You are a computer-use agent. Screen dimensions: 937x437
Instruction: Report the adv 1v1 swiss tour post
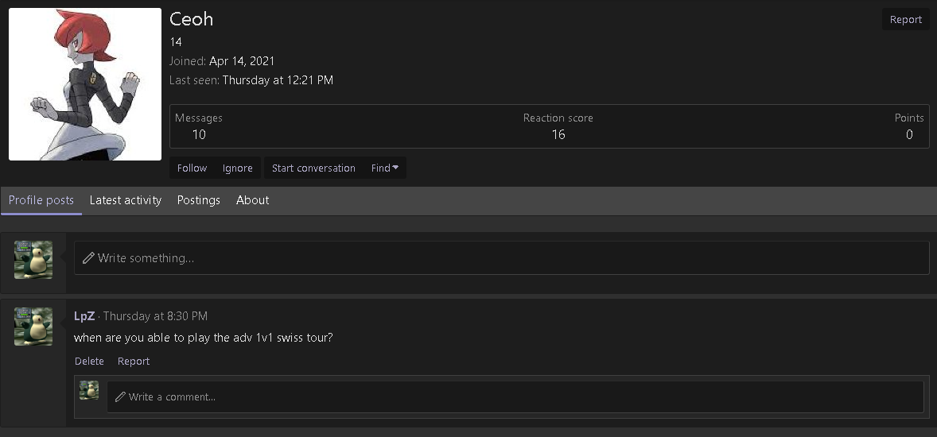pos(134,362)
